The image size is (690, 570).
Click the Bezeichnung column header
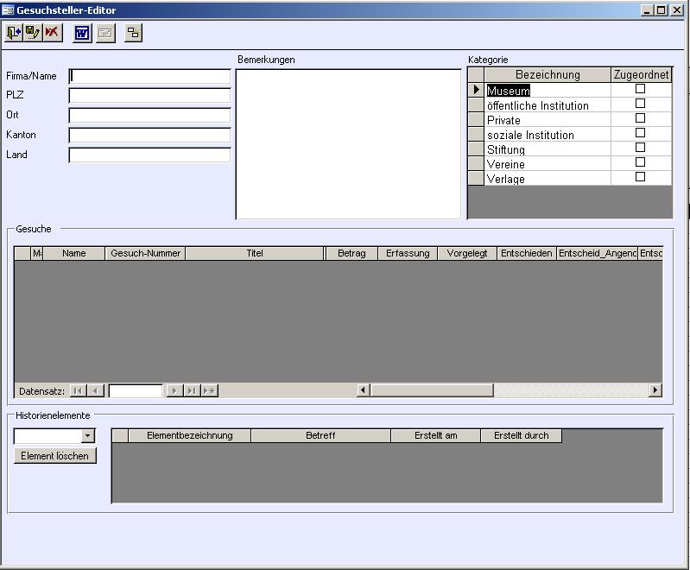click(x=548, y=75)
